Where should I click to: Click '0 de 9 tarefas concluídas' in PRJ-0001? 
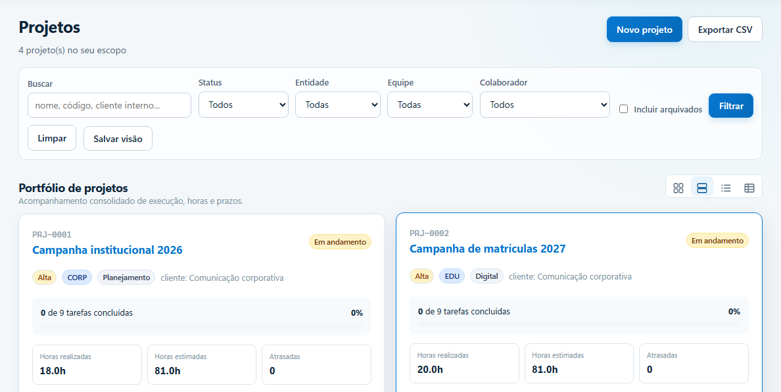87,313
